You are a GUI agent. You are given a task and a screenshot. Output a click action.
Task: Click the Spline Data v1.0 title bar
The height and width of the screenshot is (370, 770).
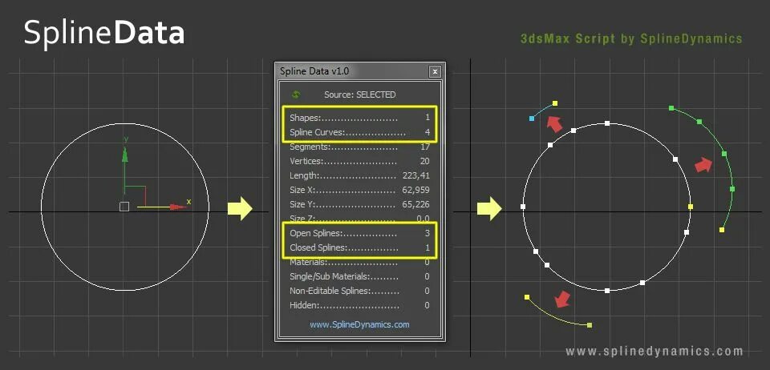coord(360,71)
